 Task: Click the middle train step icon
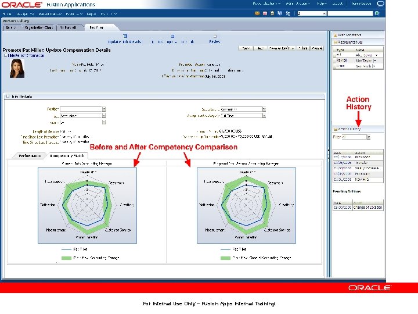[x=172, y=36]
